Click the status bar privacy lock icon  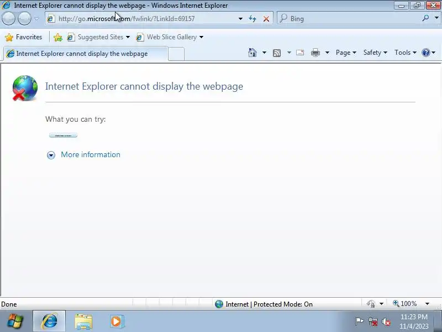coord(371,304)
